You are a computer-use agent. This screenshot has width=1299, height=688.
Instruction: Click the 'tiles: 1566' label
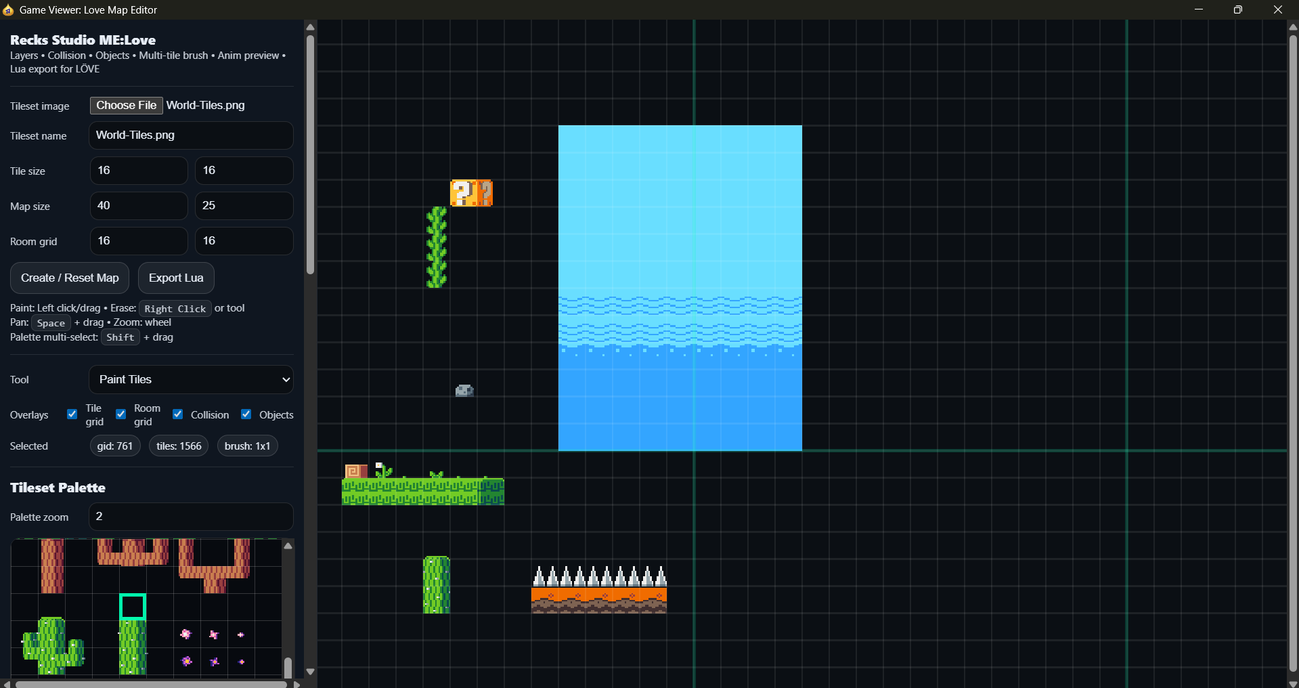coord(179,446)
